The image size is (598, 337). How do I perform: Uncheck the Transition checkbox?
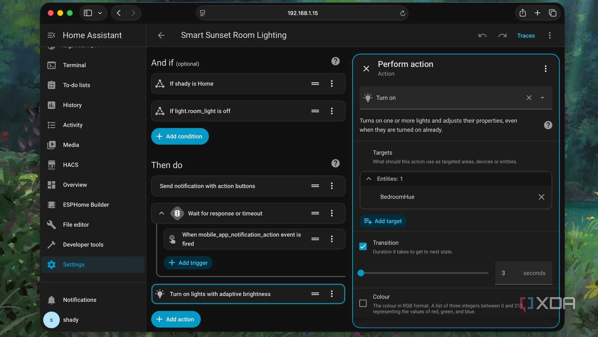coord(363,246)
